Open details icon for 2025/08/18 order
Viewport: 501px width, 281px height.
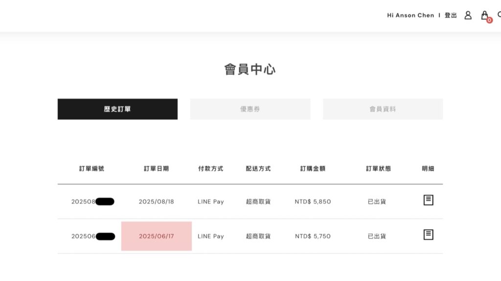pyautogui.click(x=428, y=200)
